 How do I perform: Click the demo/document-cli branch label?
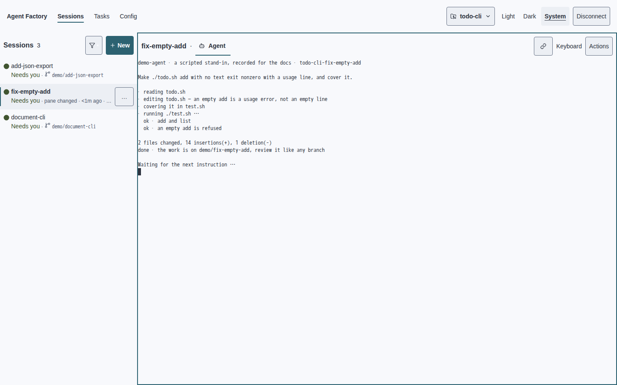(x=74, y=127)
